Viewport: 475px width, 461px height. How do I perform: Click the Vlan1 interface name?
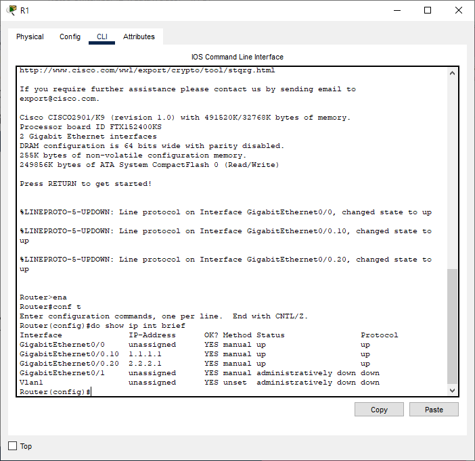(x=31, y=383)
